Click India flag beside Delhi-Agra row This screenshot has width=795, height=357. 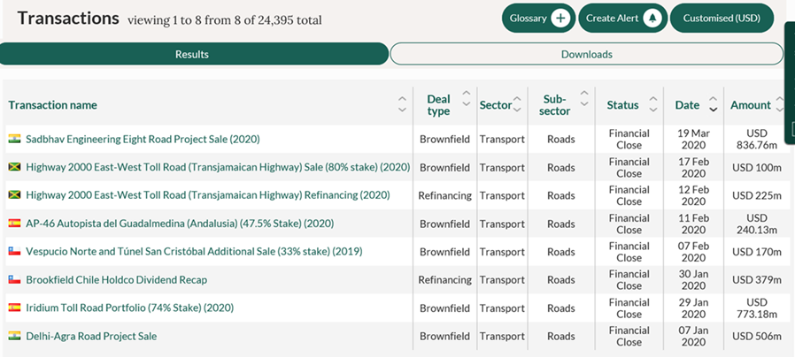14,335
